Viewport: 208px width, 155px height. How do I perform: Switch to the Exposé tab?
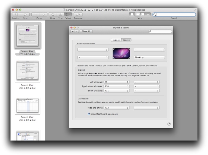[x=116, y=40]
